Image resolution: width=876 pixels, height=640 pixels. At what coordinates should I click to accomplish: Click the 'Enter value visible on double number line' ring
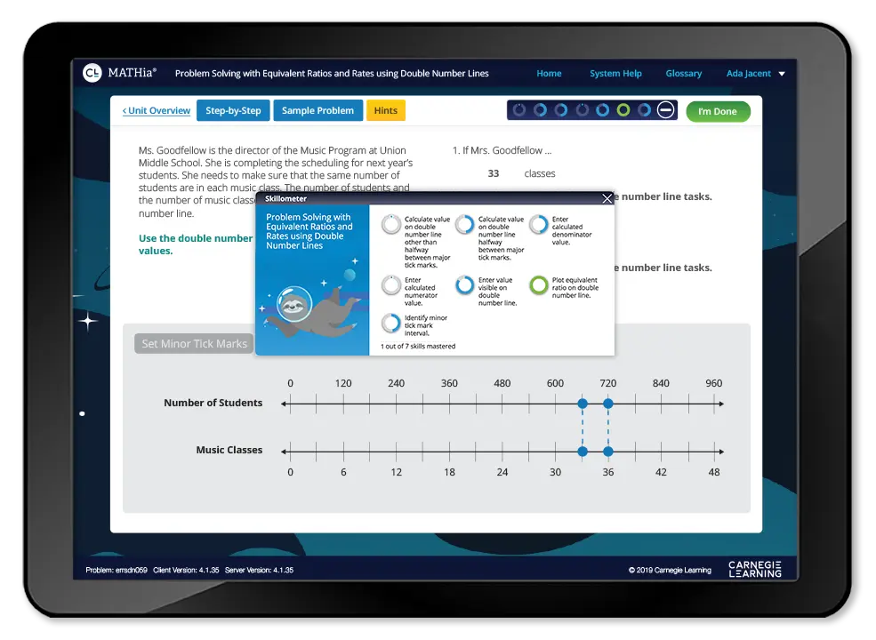click(464, 285)
